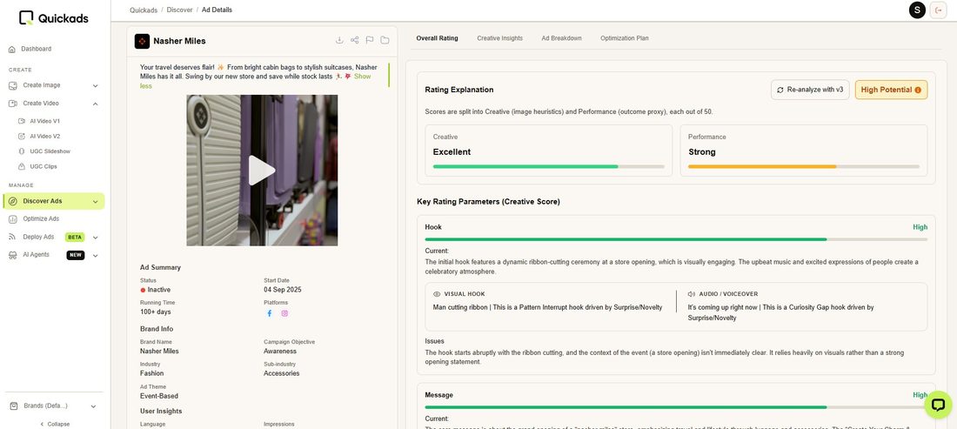This screenshot has width=957, height=429.
Task: Save the ad to a folder
Action: point(385,40)
